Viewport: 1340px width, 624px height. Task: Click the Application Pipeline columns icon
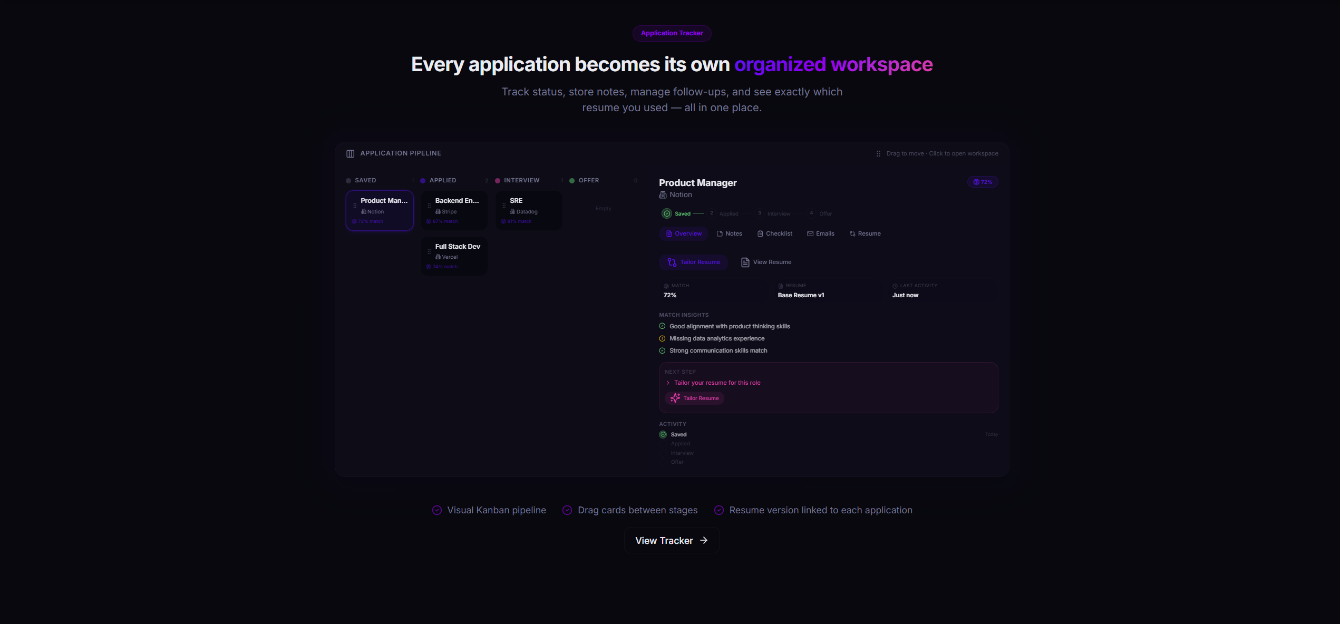(x=350, y=153)
